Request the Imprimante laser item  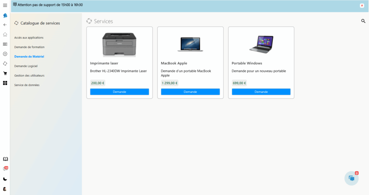click(119, 92)
